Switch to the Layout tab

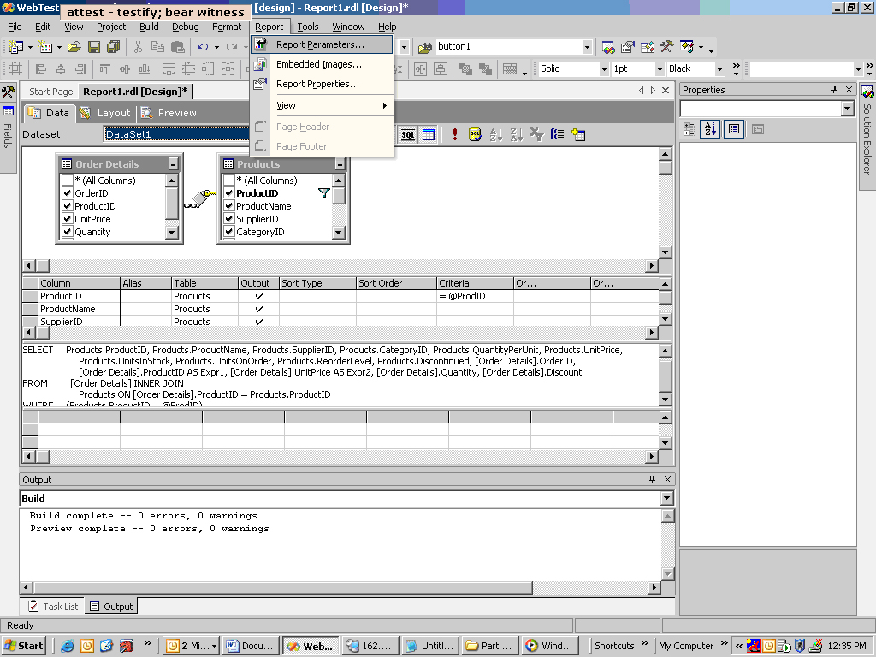click(x=106, y=113)
